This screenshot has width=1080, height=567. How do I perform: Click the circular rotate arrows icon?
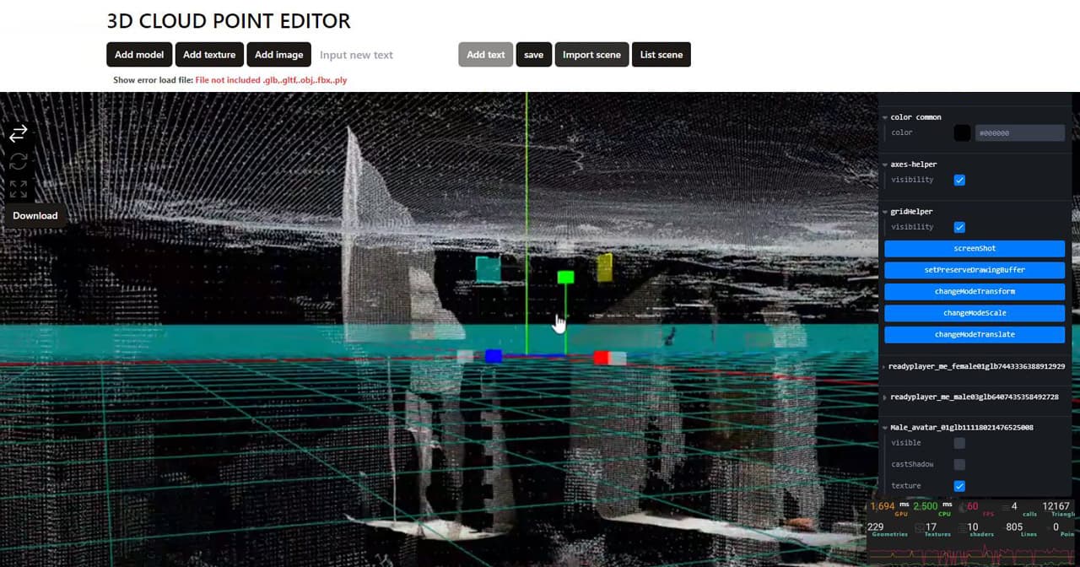[19, 161]
